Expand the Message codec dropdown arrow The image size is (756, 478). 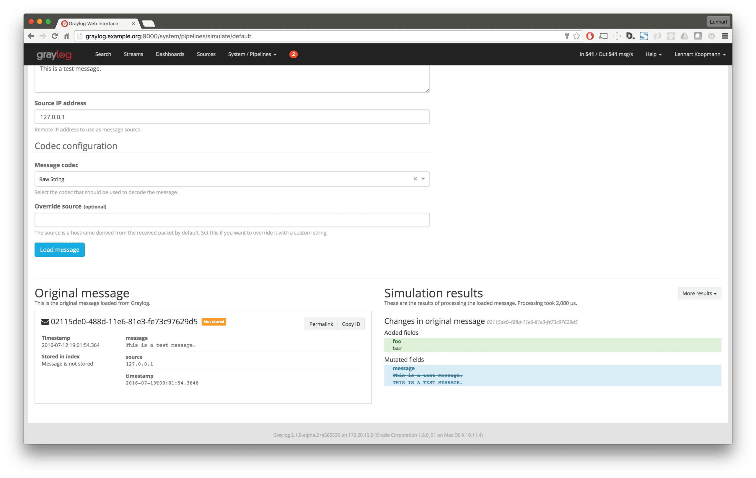point(423,179)
